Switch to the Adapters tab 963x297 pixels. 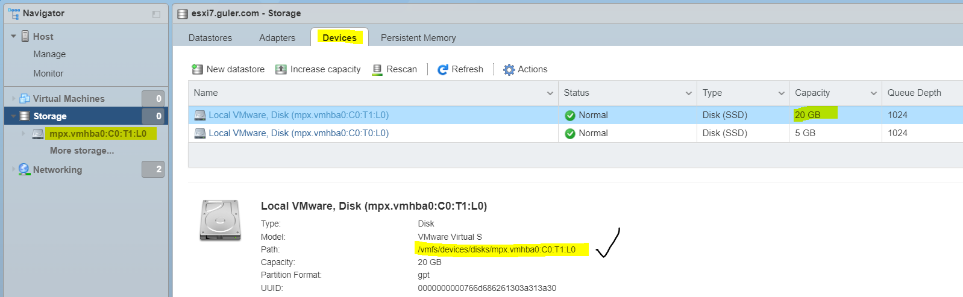pyautogui.click(x=277, y=37)
